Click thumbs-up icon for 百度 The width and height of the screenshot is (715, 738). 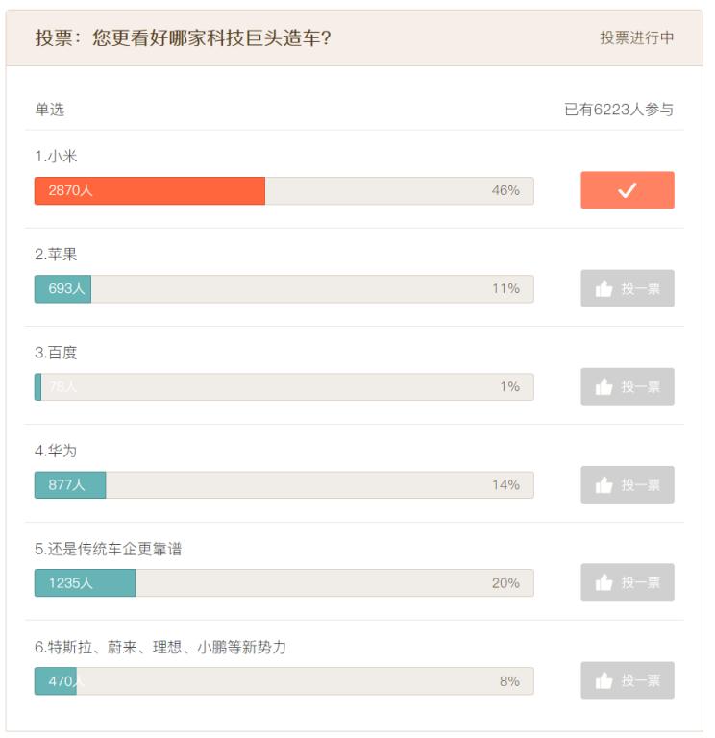coord(604,386)
